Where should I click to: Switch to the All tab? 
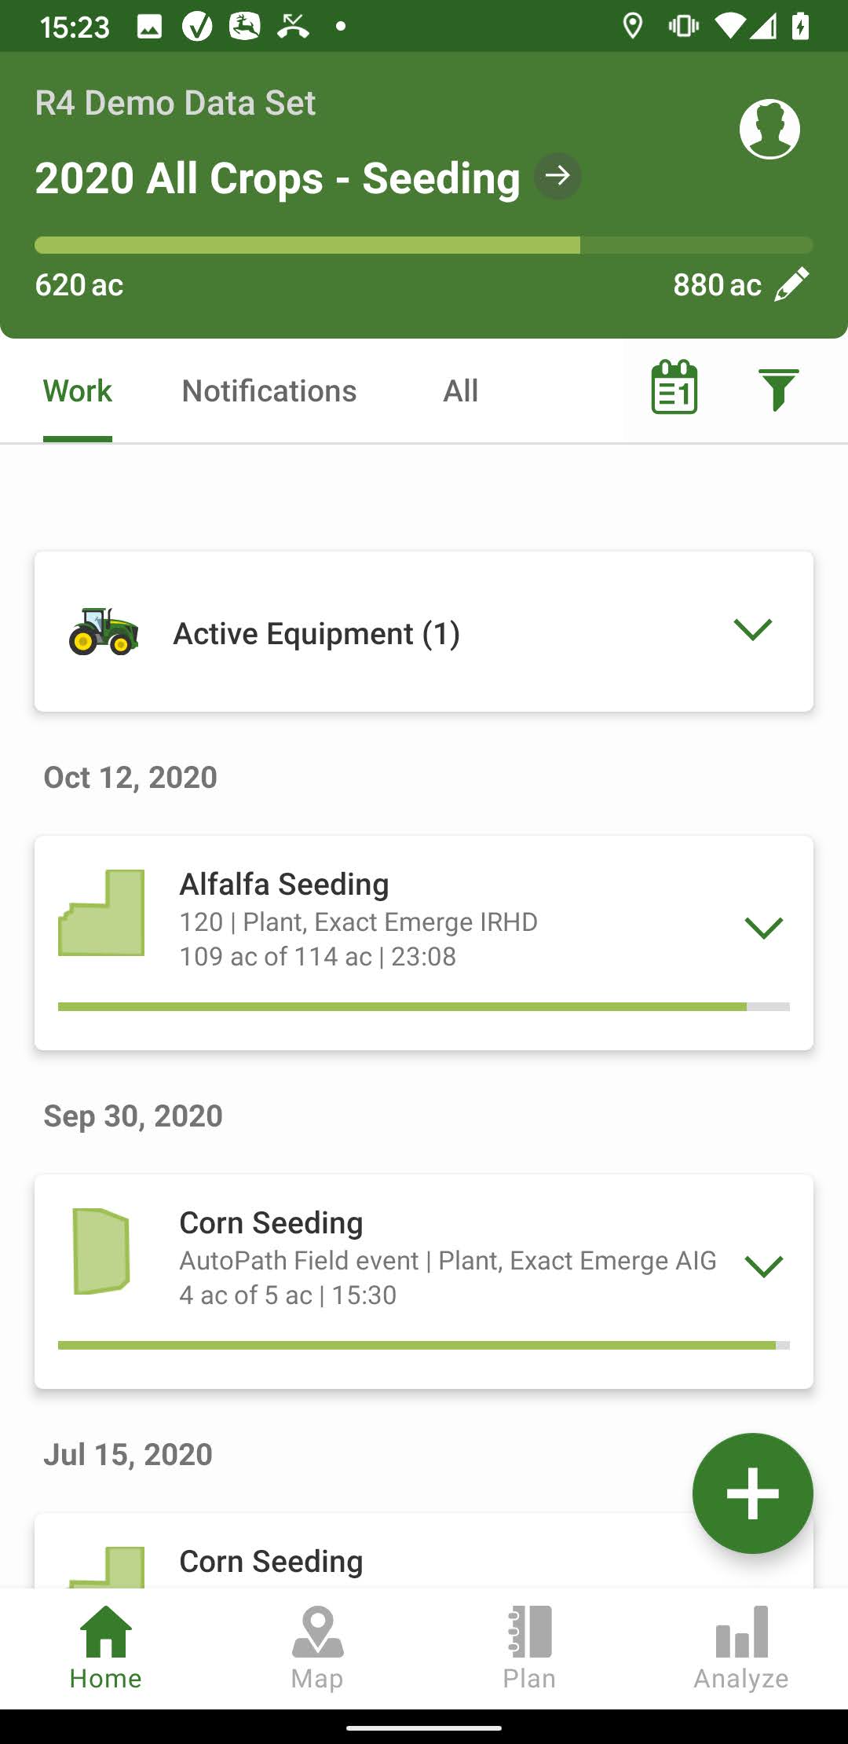pyautogui.click(x=461, y=390)
